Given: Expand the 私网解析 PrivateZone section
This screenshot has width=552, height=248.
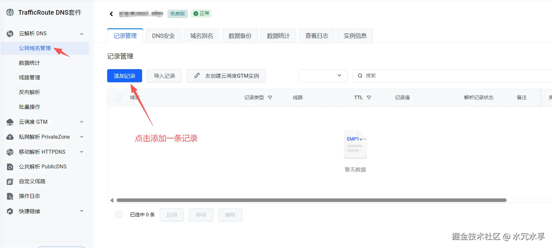Looking at the screenshot, I should 82,137.
